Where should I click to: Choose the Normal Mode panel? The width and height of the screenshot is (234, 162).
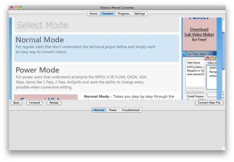[x=97, y=48]
